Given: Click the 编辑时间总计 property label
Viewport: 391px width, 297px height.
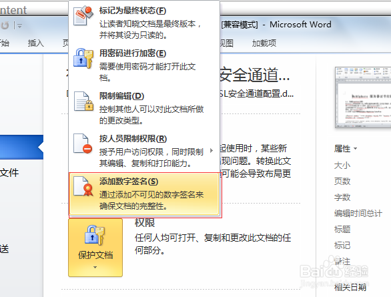Looking at the screenshot, I should pyautogui.click(x=358, y=213).
